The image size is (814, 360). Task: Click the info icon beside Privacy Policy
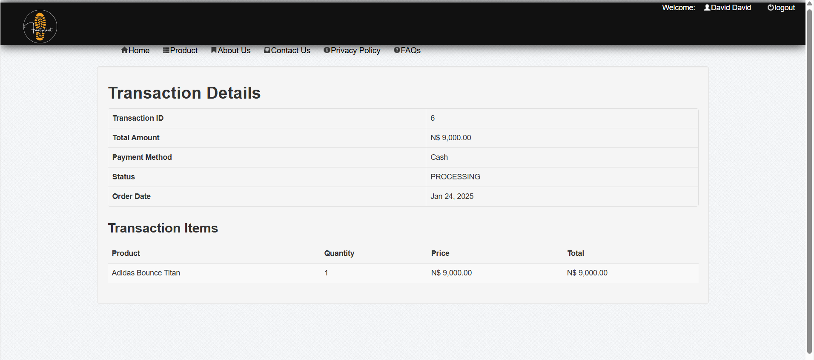[x=327, y=50]
